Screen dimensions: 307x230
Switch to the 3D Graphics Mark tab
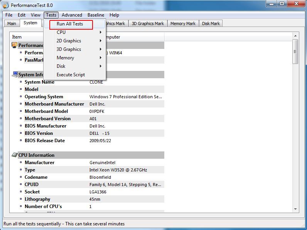click(x=148, y=24)
